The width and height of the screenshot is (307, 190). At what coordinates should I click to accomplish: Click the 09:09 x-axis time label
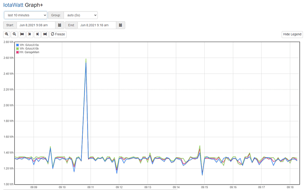(x=34, y=187)
